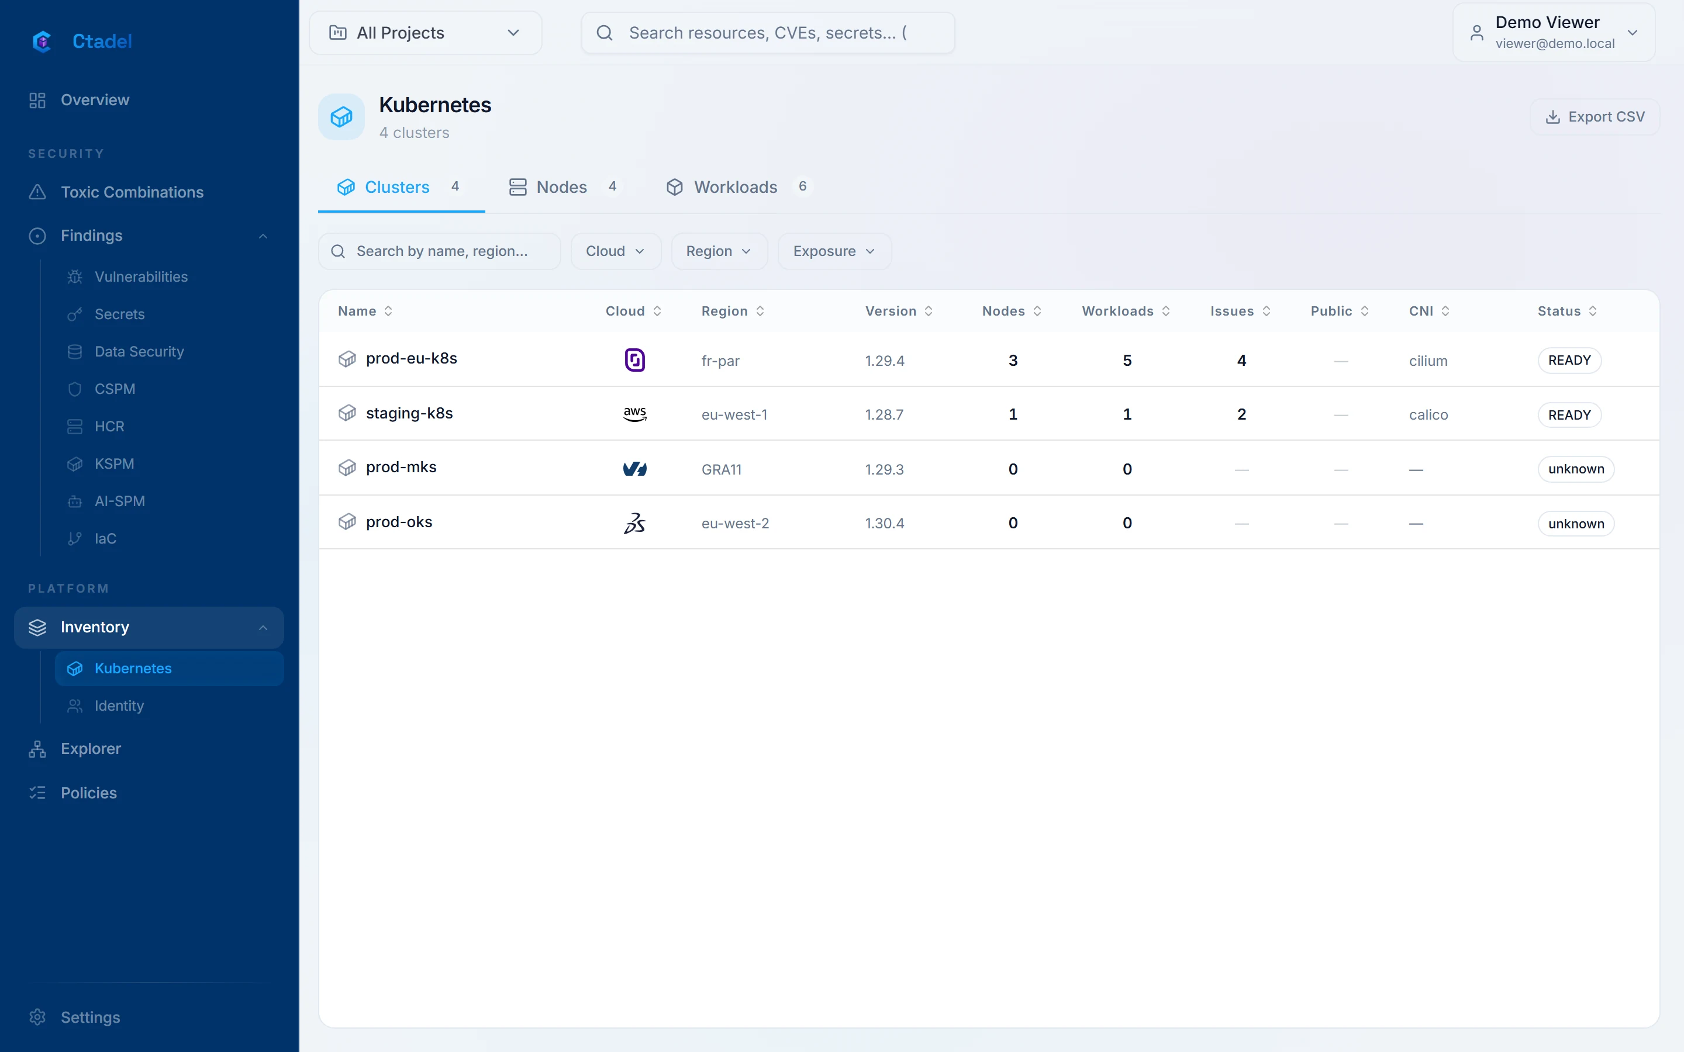Viewport: 1684px width, 1052px height.
Task: Click the Secrets key icon
Action: 74,314
